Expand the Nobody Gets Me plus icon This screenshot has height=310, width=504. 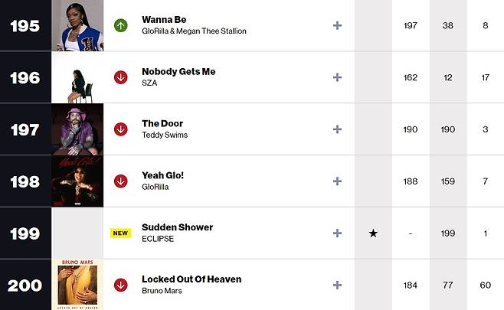(337, 77)
